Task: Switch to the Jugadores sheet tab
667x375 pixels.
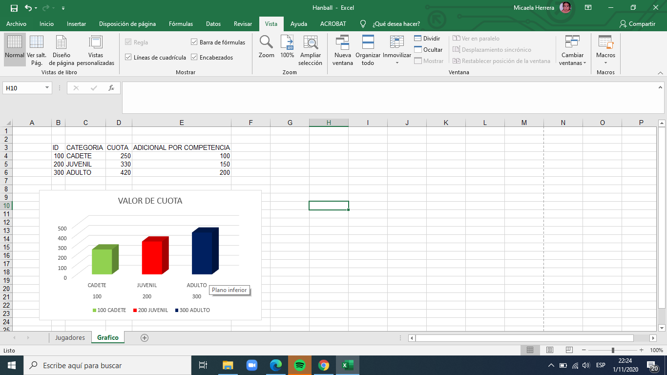Action: pyautogui.click(x=70, y=337)
